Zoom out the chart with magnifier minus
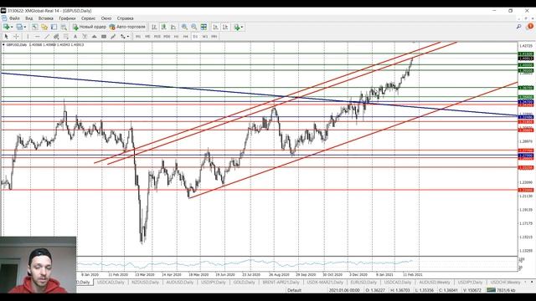This screenshot has height=301, width=536. click(x=193, y=27)
